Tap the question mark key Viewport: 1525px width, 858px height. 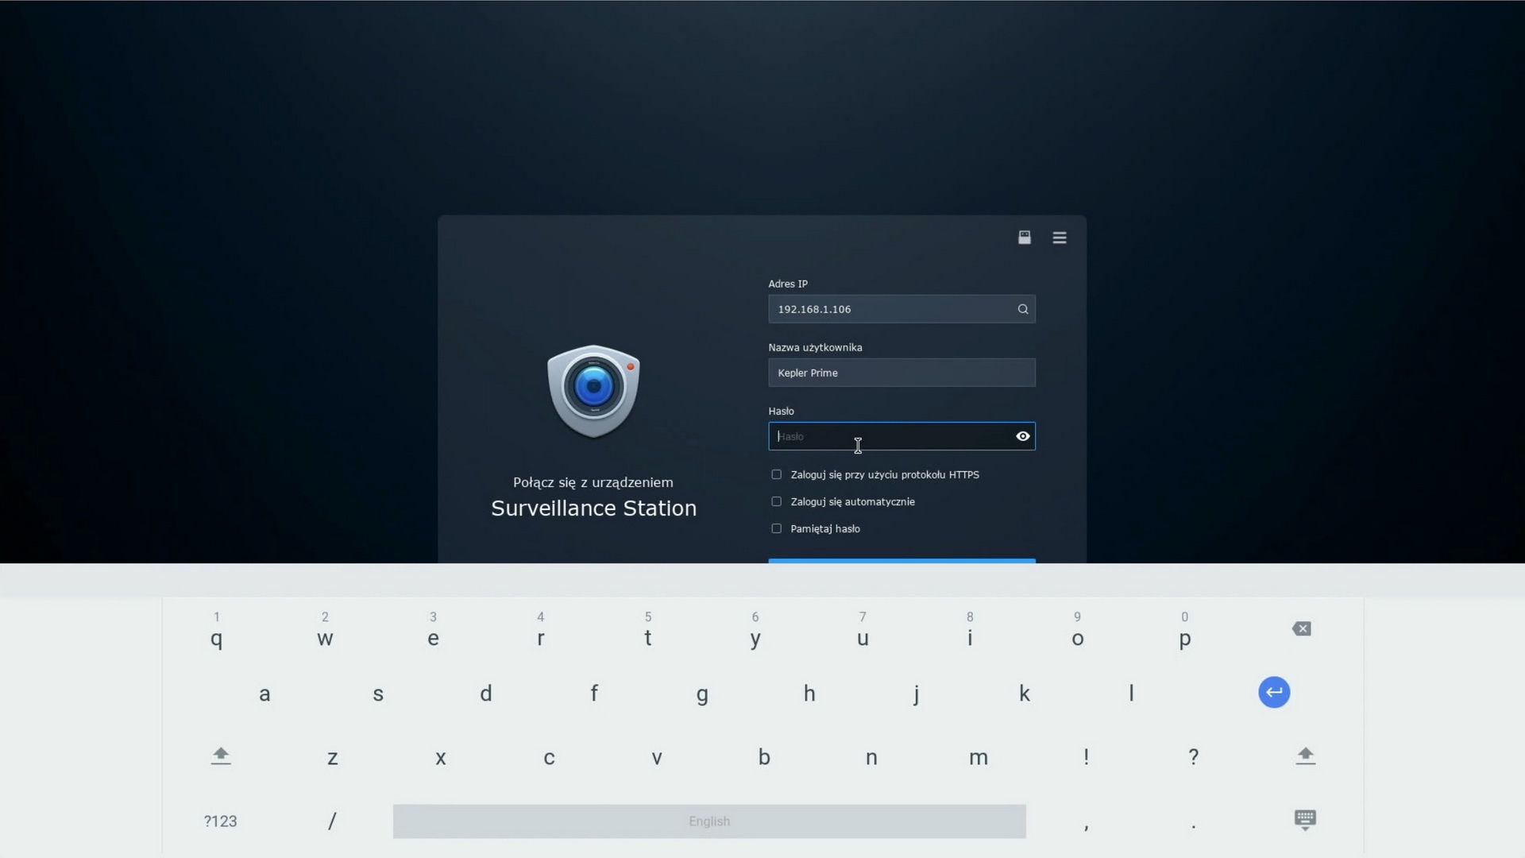1193,757
